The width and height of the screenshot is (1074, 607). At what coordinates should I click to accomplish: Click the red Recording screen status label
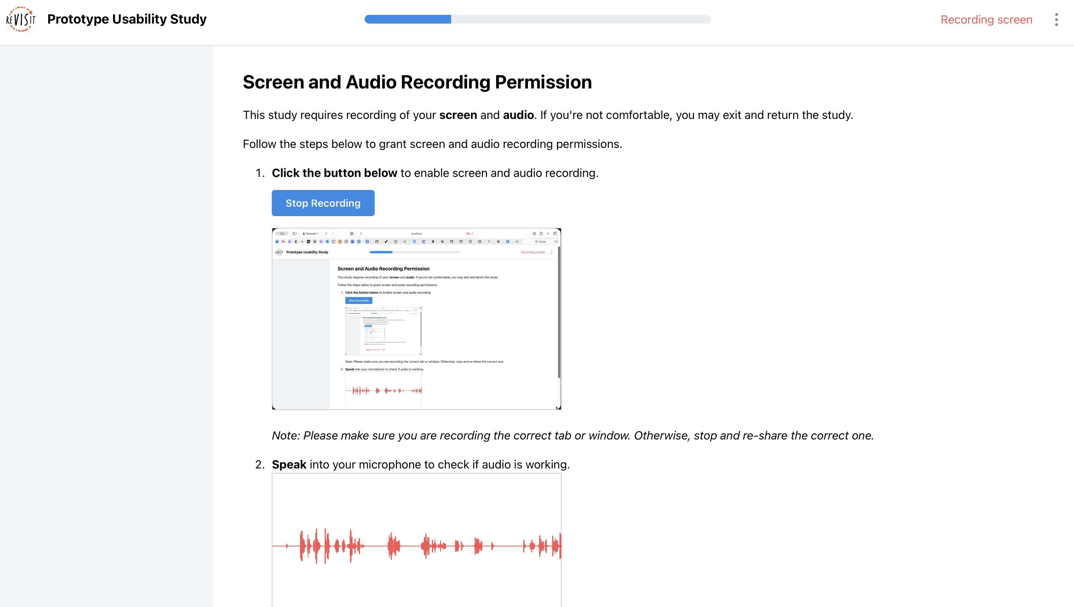[986, 19]
